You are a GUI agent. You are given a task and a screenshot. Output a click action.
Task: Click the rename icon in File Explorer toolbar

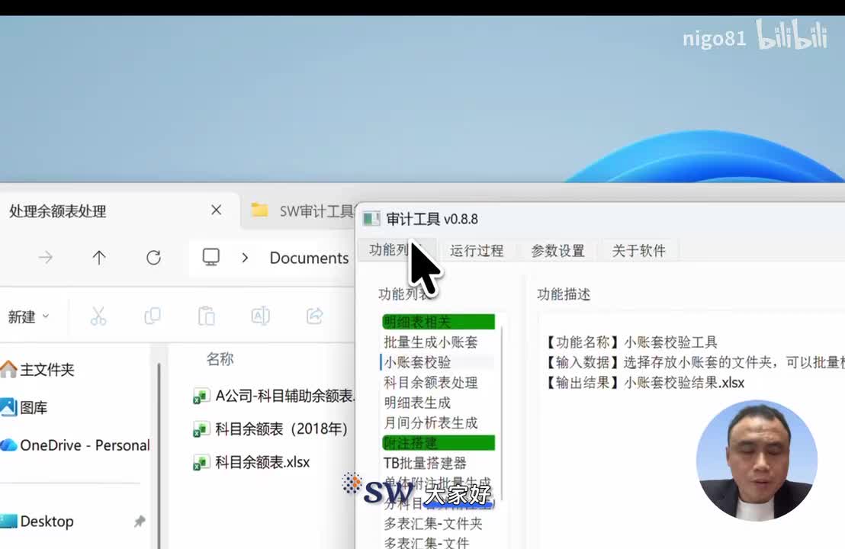(x=260, y=316)
